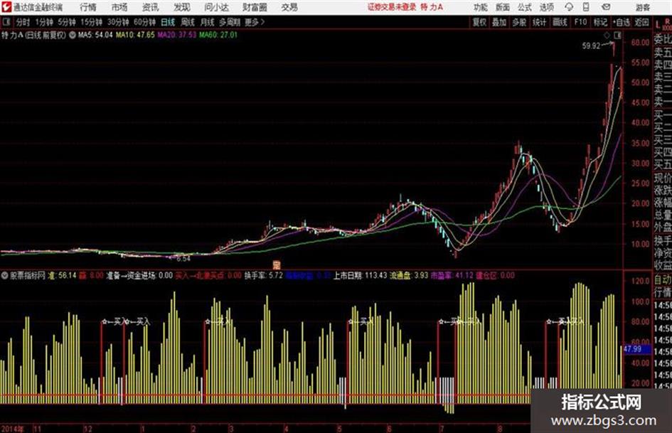
Task: Click the 统计 statistics button
Action: point(539,22)
